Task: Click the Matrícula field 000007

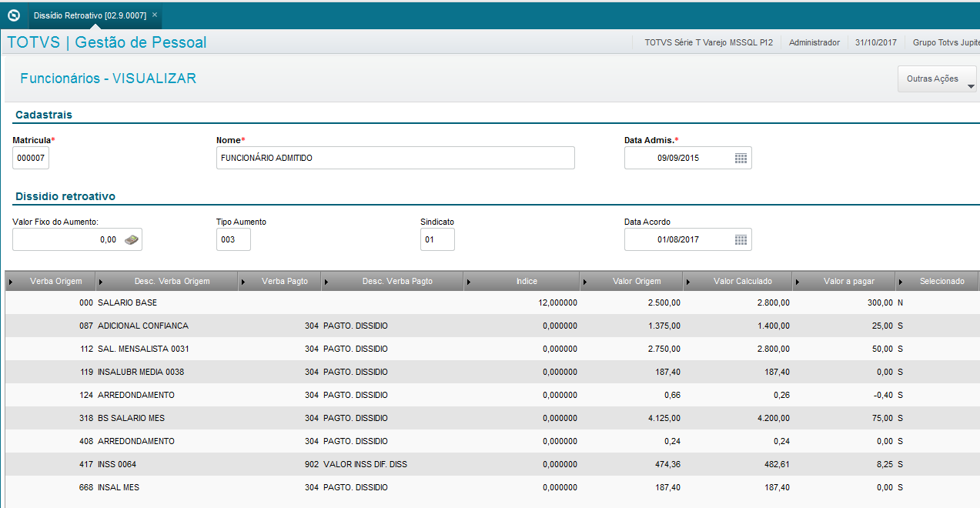Action: 31,158
